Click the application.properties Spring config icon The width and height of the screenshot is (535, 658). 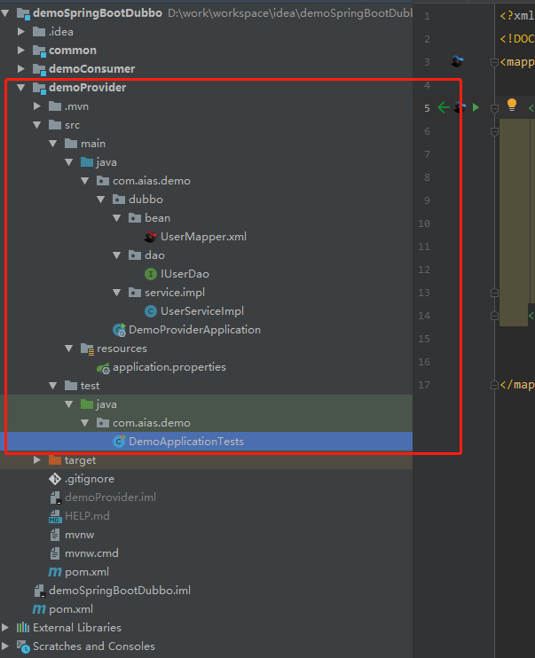(103, 368)
